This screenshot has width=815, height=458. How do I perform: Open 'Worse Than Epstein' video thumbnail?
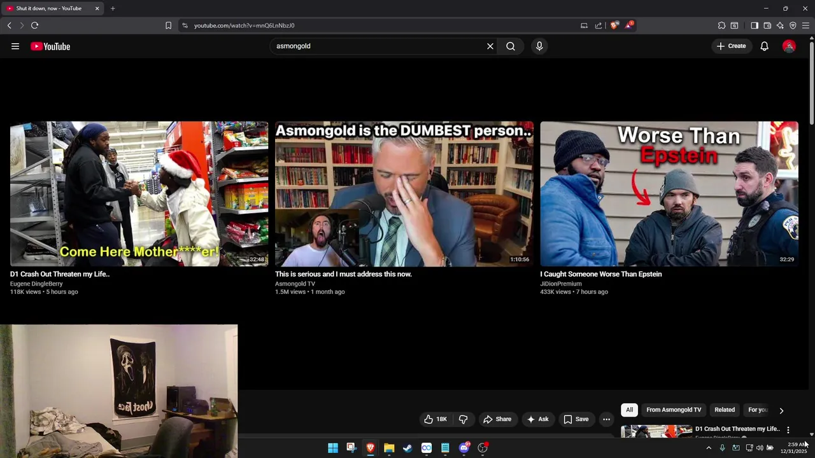pos(669,194)
